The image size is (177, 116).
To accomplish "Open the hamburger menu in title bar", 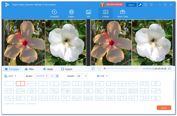I will pyautogui.click(x=151, y=5).
